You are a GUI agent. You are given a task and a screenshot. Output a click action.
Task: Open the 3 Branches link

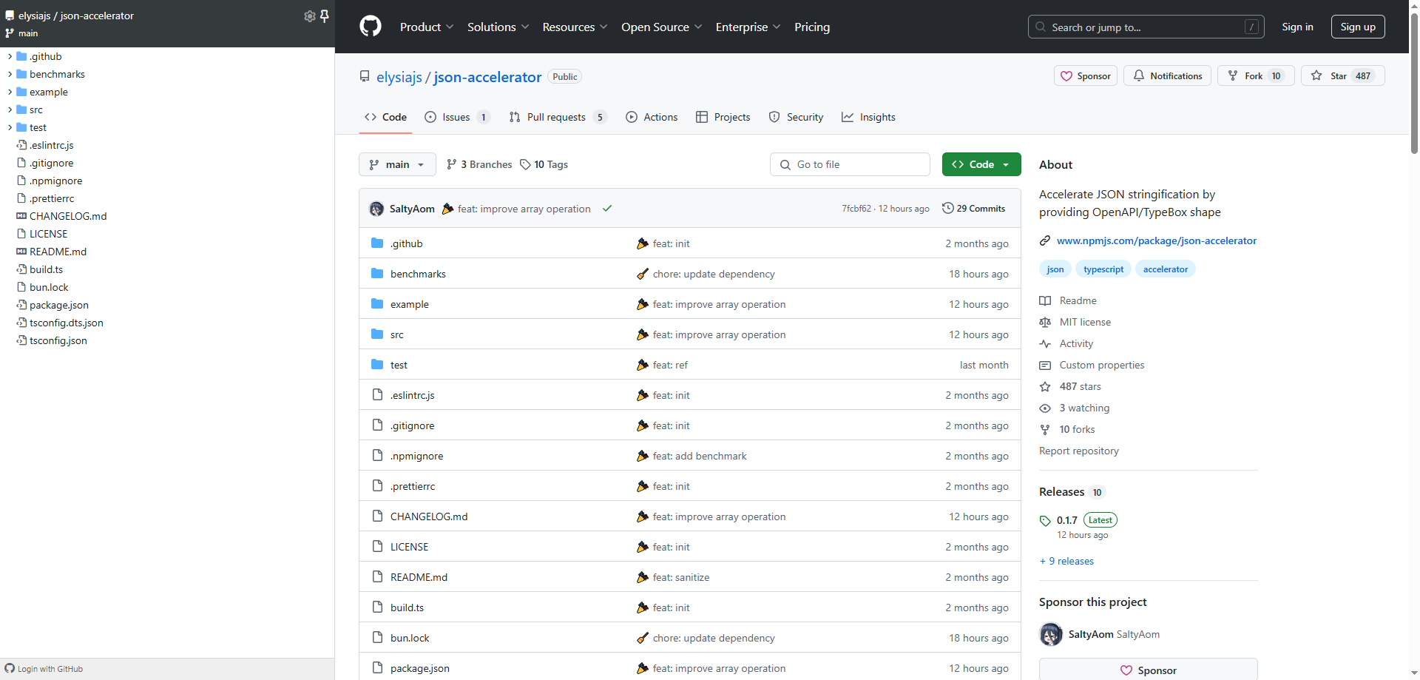(x=479, y=164)
